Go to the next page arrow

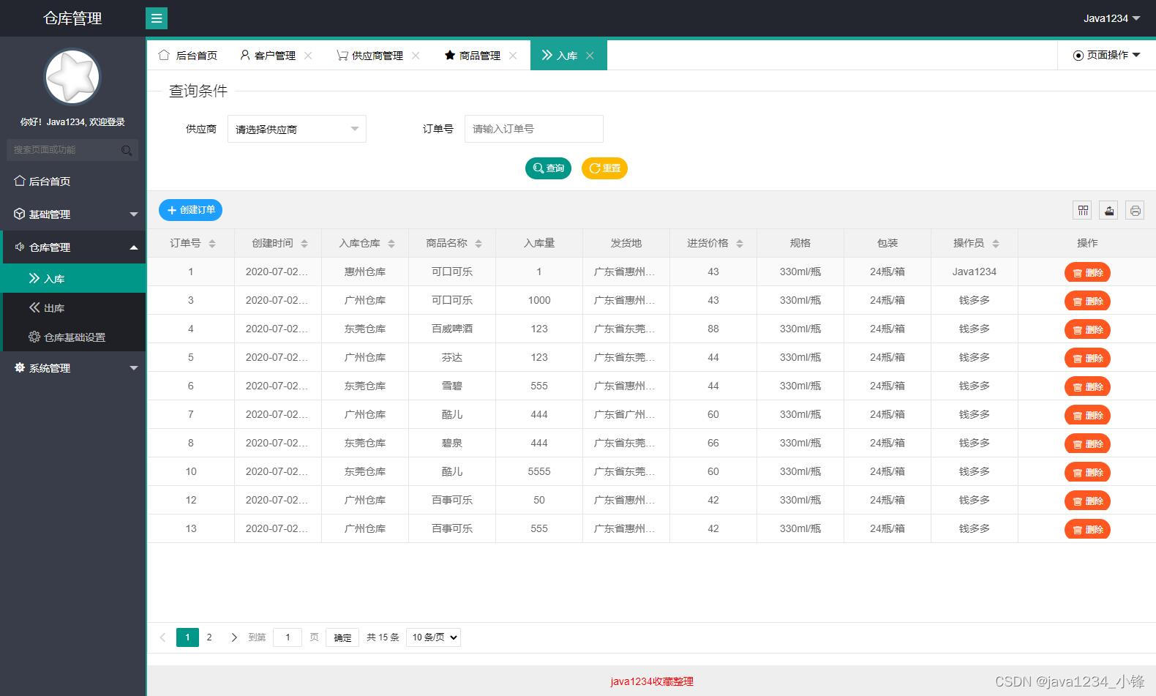point(234,637)
